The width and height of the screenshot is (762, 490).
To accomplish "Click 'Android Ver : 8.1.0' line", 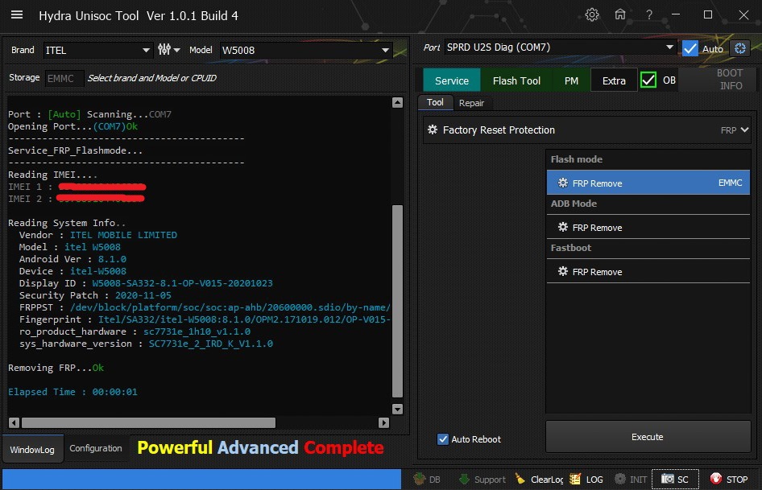I will [x=72, y=259].
